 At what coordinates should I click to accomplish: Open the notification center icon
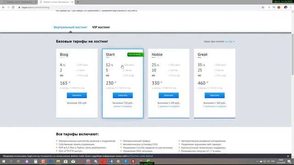(x=289, y=161)
